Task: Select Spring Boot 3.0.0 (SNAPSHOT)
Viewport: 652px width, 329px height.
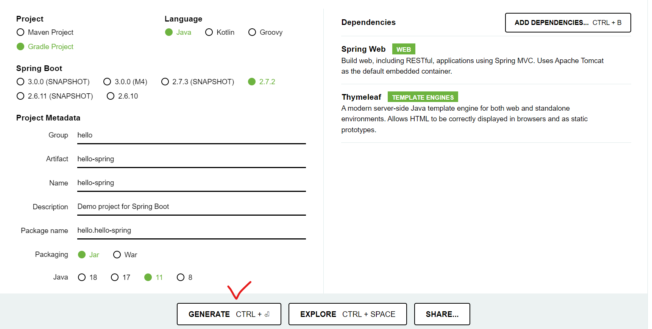Action: tap(20, 82)
